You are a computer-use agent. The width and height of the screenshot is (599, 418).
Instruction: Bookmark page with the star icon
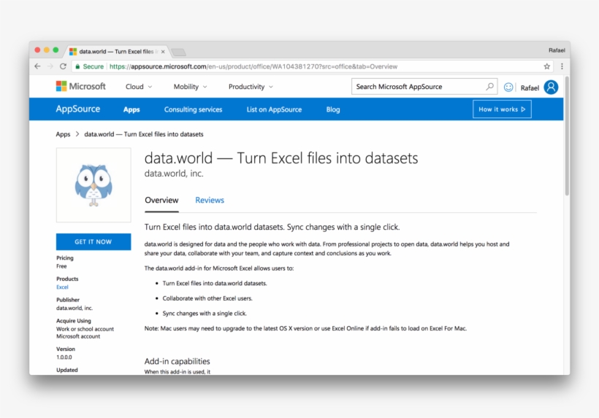pyautogui.click(x=546, y=66)
